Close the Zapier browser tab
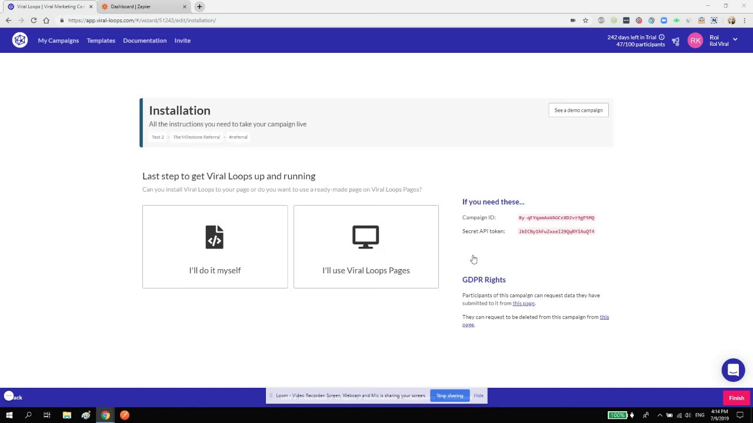The width and height of the screenshot is (753, 423). tap(185, 6)
